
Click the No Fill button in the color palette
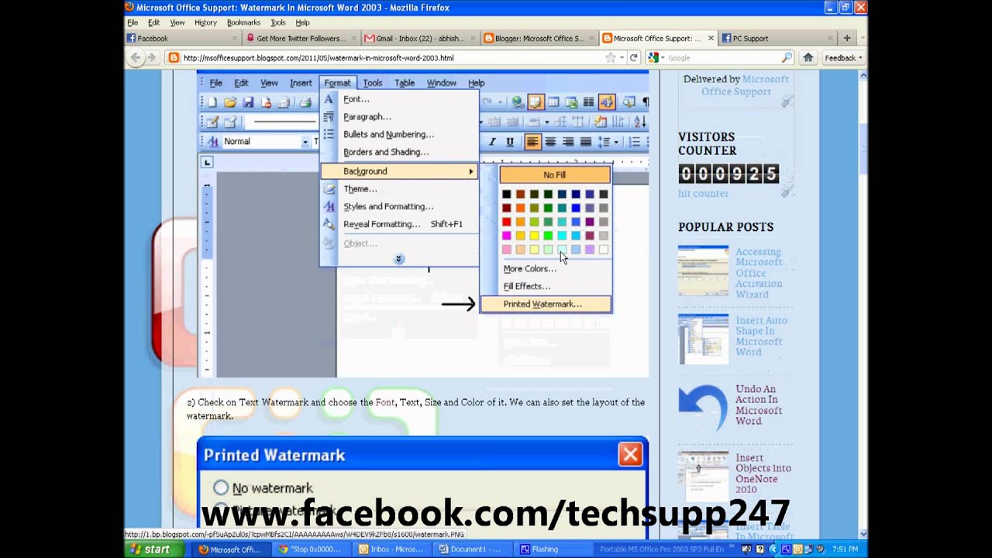[554, 175]
